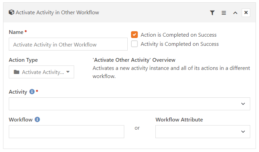Click the Action is Completed on Success label
The width and height of the screenshot is (259, 152).
(x=178, y=35)
